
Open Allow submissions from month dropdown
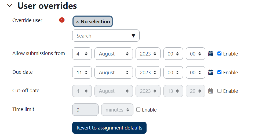(x=114, y=54)
